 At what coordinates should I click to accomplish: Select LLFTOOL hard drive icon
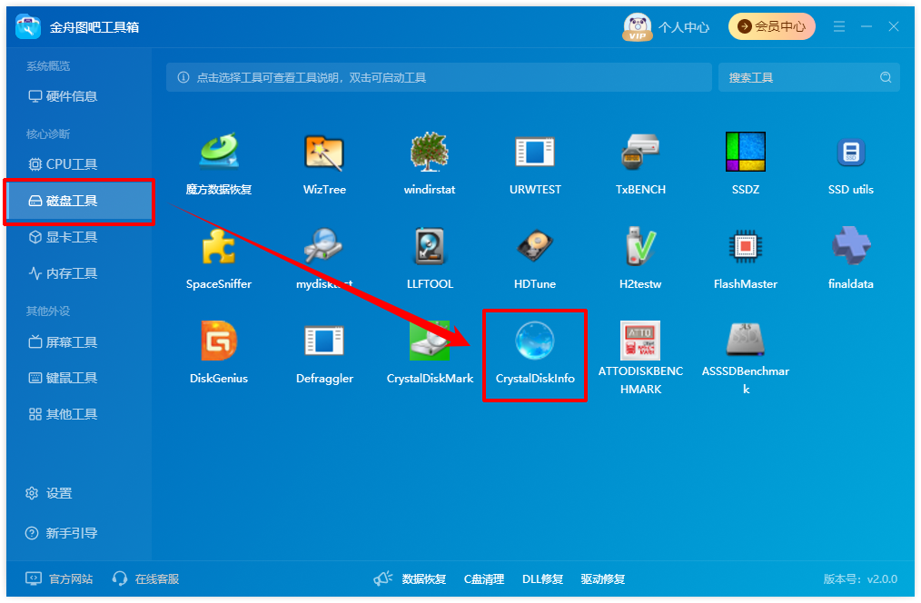coord(430,246)
